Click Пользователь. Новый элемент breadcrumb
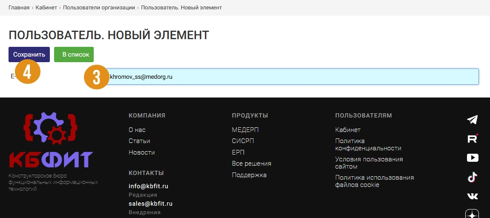 tap(181, 8)
